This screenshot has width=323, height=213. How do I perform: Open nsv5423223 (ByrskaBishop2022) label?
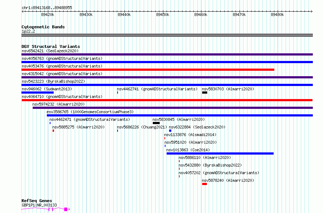tap(53, 81)
